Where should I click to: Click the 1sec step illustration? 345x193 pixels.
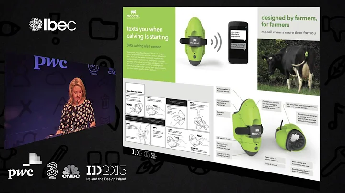click(x=177, y=139)
